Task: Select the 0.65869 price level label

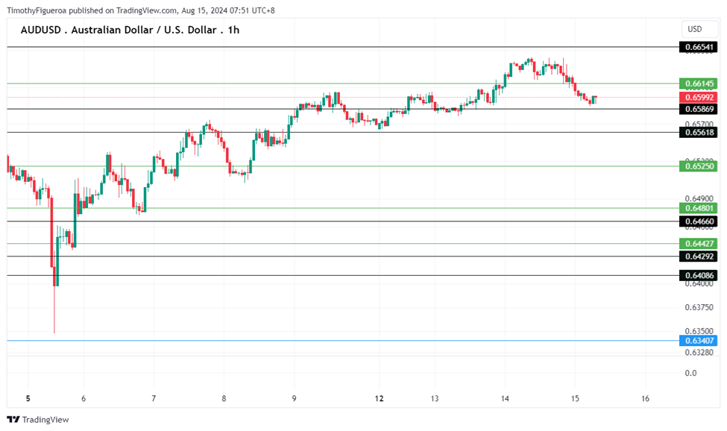Action: 698,109
